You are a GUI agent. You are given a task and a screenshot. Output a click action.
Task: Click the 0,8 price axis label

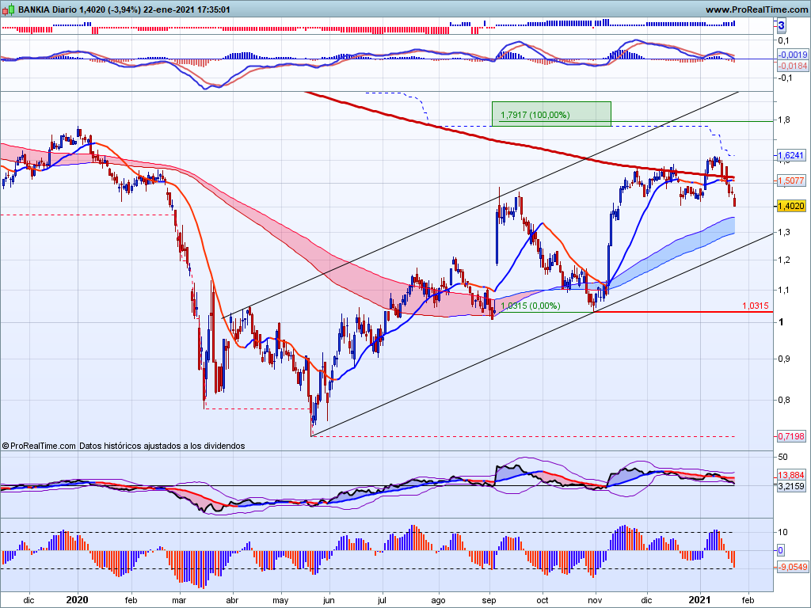point(783,400)
